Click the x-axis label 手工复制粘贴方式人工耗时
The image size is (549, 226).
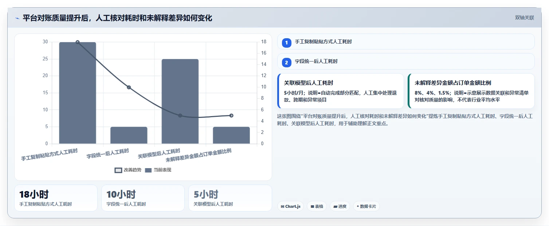[x=49, y=155]
